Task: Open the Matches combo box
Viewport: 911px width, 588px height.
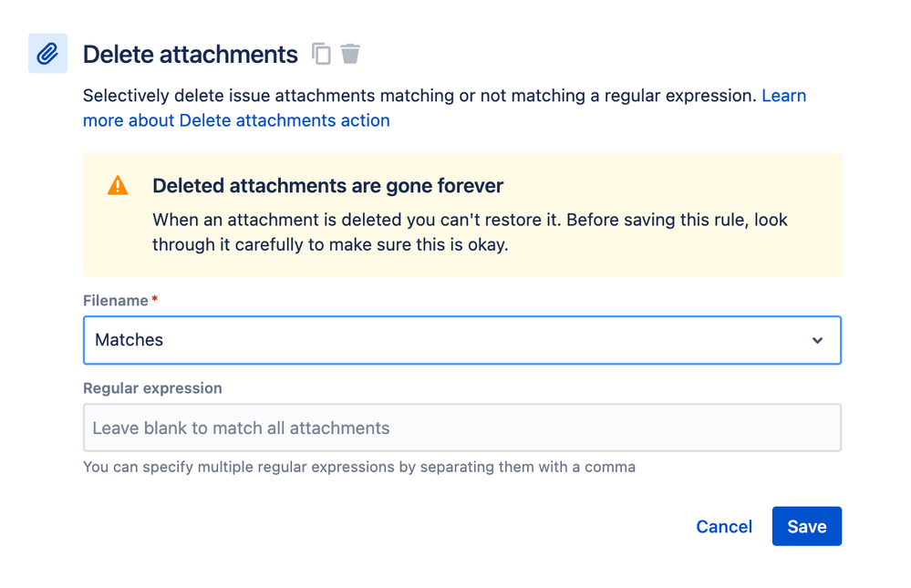Action: (x=462, y=340)
